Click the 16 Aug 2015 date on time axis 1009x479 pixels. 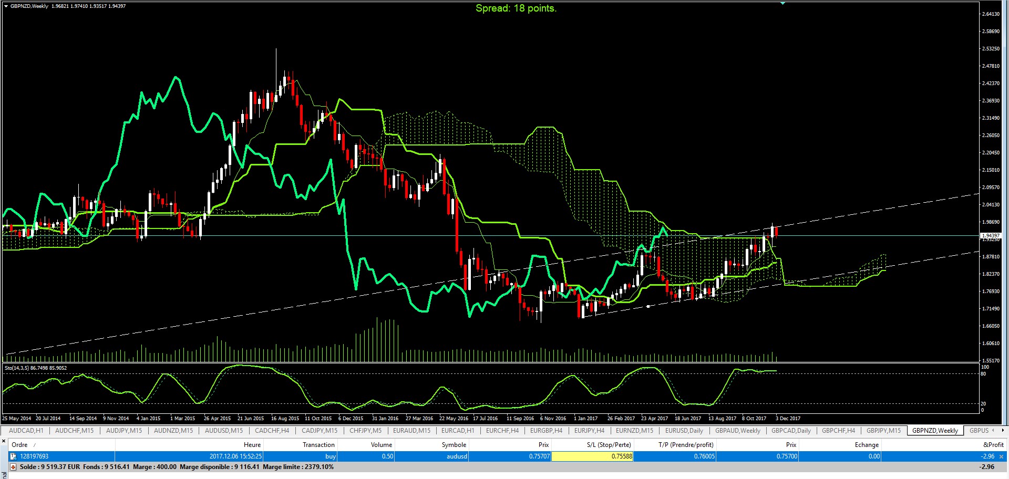pyautogui.click(x=285, y=419)
